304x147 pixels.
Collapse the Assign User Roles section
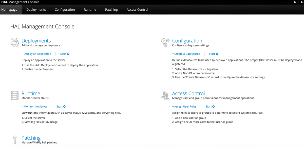tap(184, 107)
